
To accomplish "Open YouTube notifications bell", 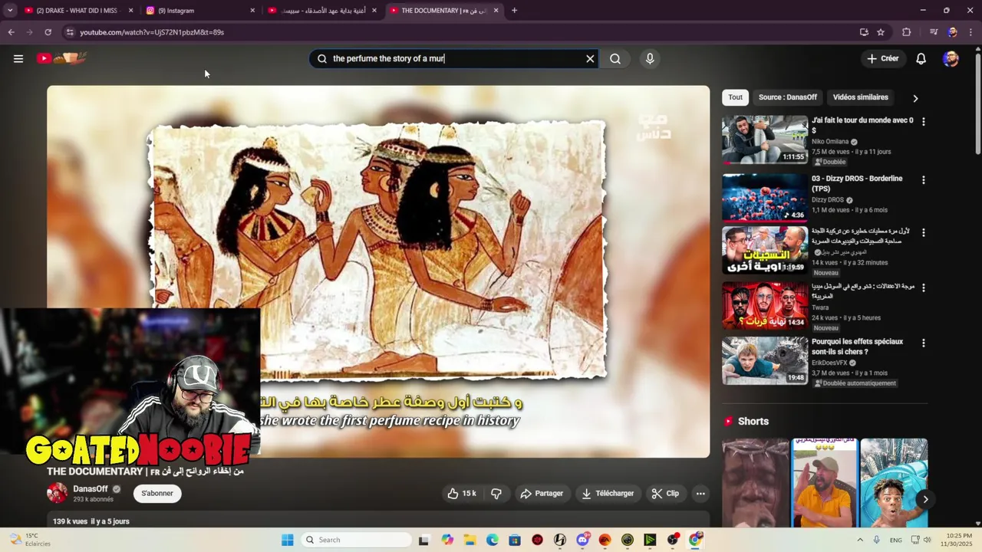I will pyautogui.click(x=921, y=58).
